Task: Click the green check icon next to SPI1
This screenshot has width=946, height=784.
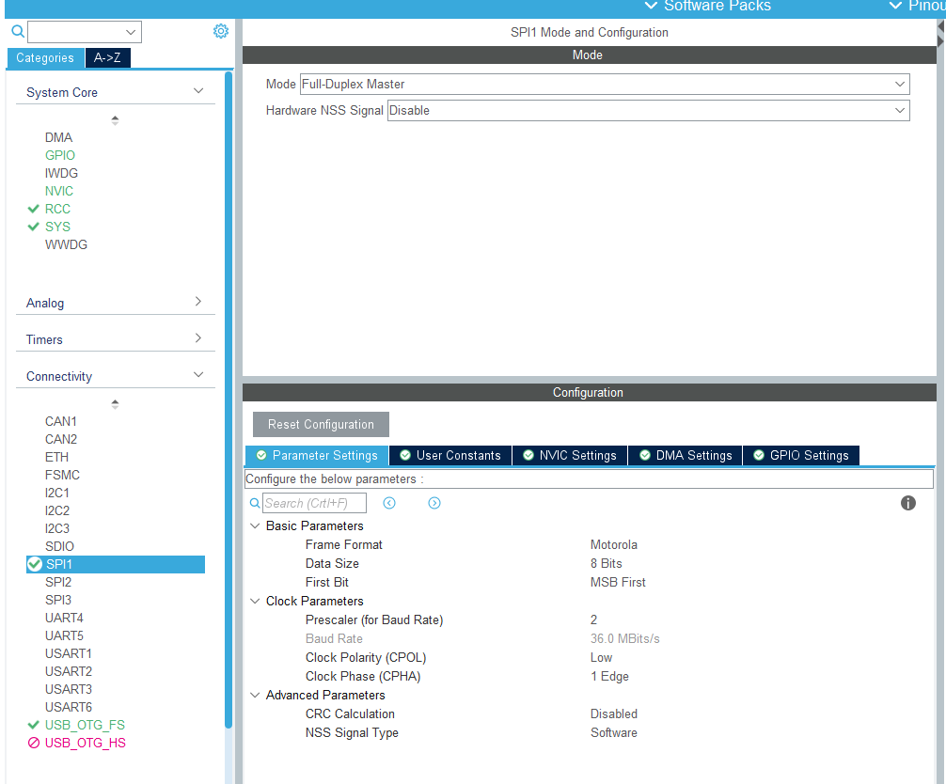Action: point(35,564)
